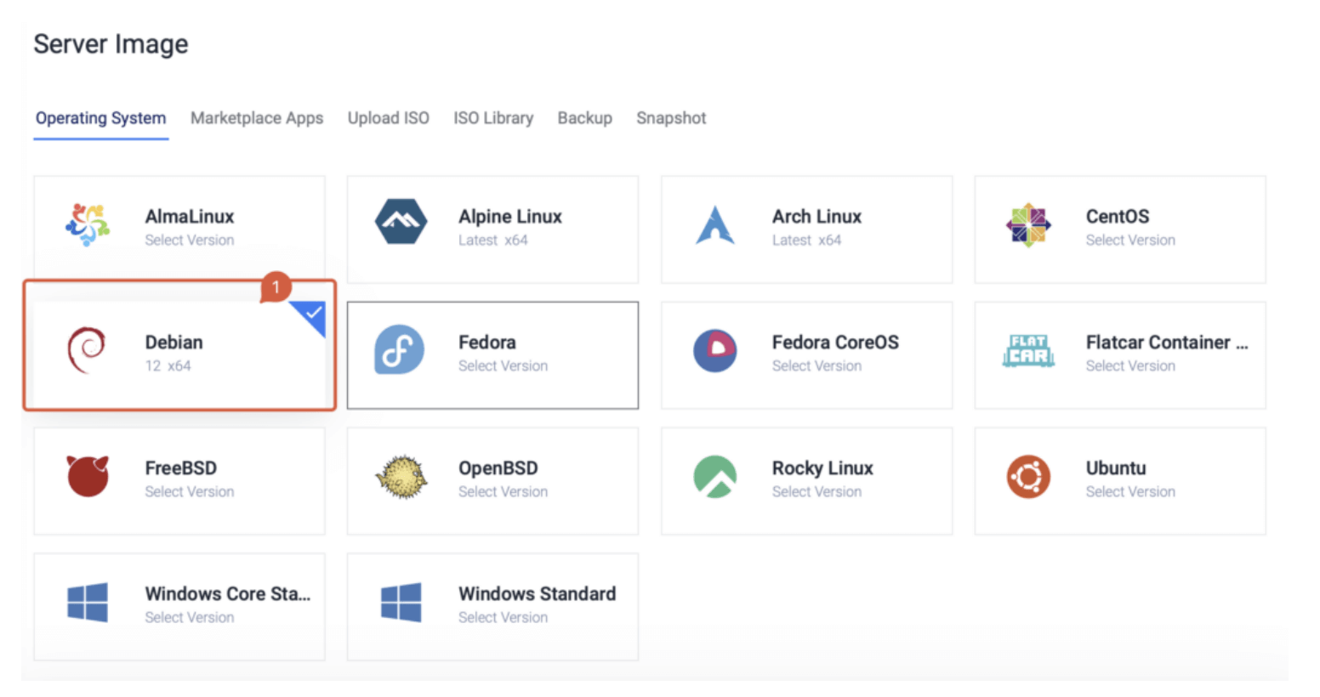This screenshot has height=697, width=1320.
Task: Click the Flatcar Container logo icon
Action: point(1028,350)
